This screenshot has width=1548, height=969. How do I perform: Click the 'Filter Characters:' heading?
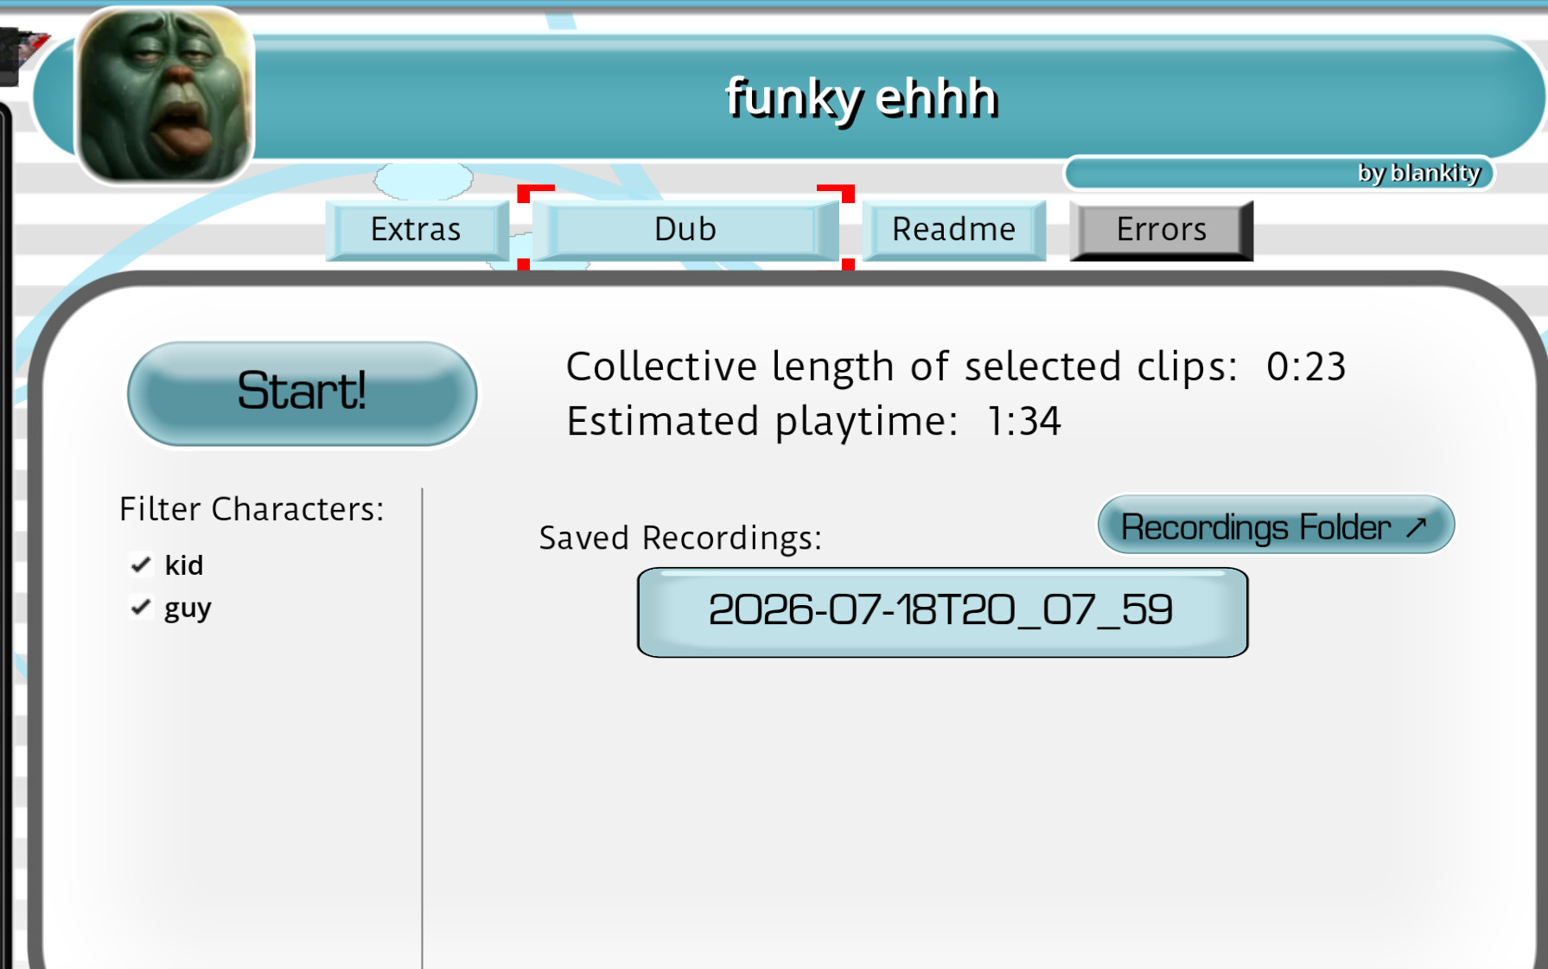252,509
